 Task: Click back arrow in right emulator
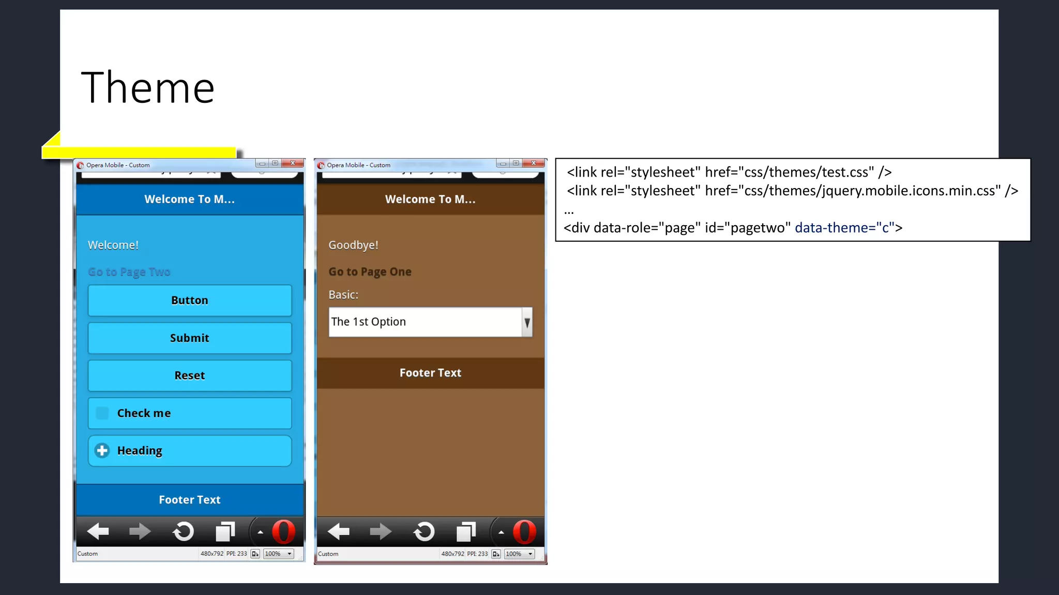point(339,531)
